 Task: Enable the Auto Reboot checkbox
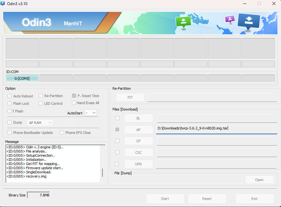(10, 96)
